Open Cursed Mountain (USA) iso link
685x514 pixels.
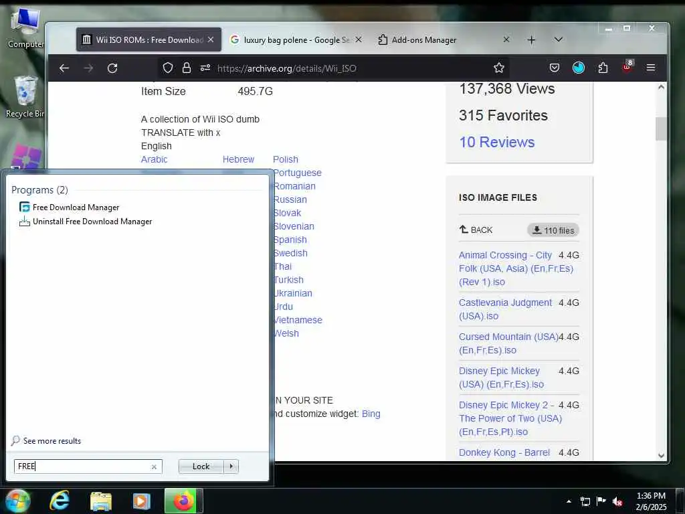(508, 343)
